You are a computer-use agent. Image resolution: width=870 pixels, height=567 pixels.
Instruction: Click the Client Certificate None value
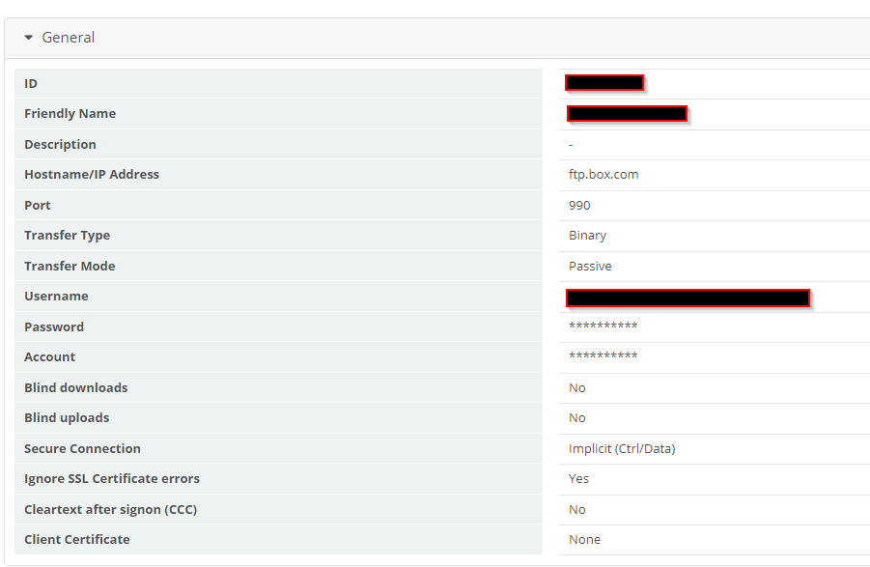pyautogui.click(x=584, y=539)
